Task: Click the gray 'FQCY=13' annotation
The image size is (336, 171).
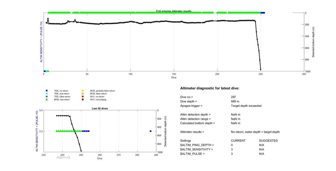Action: (63, 158)
